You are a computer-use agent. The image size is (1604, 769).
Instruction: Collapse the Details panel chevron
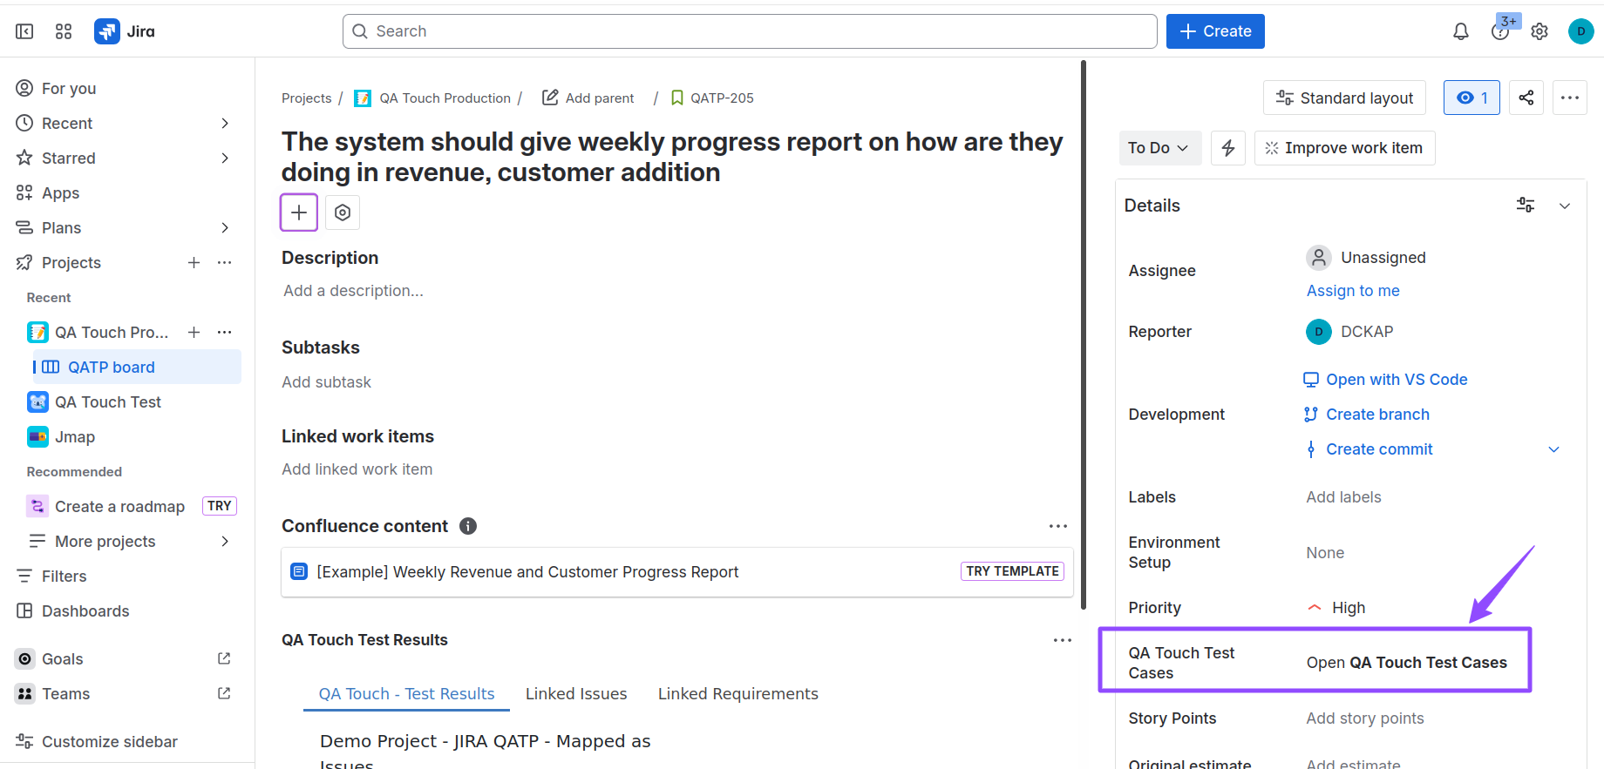[x=1565, y=206]
